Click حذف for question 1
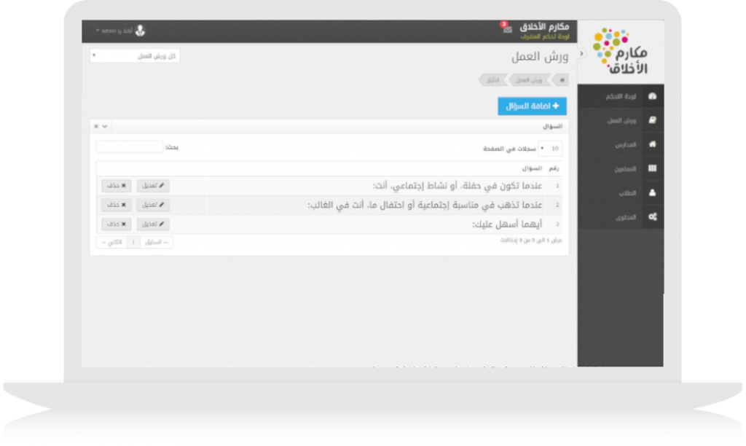The image size is (746, 446). pos(116,186)
